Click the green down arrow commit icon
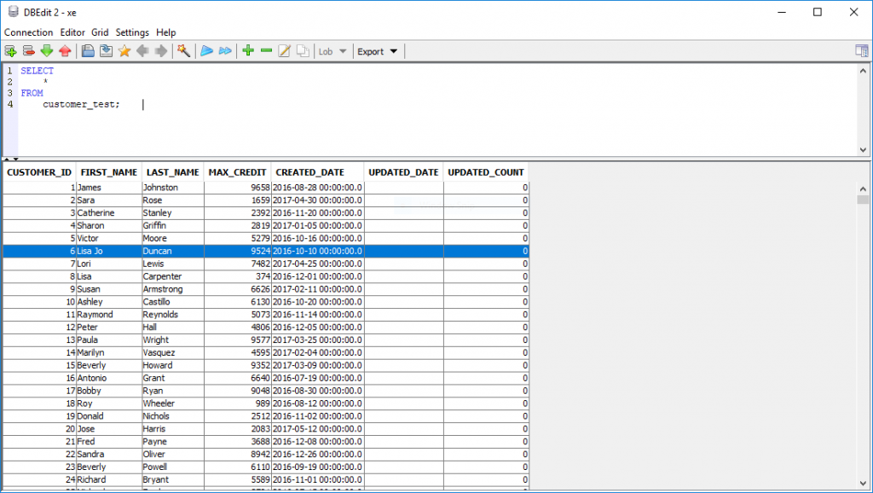This screenshot has width=873, height=493. point(47,51)
